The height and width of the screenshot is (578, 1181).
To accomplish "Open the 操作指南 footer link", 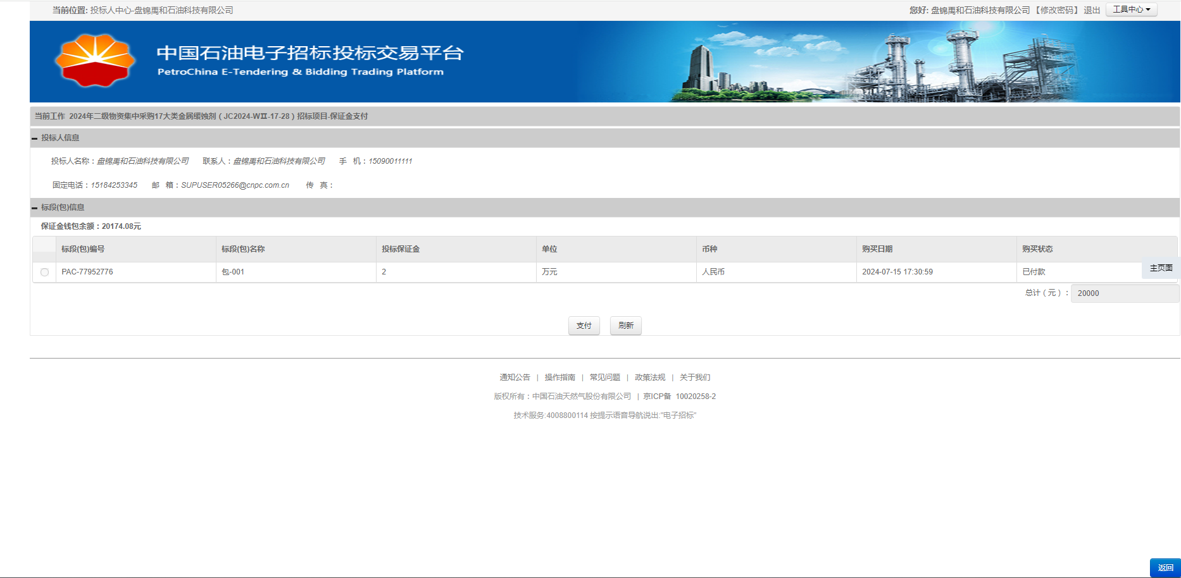I will [560, 378].
